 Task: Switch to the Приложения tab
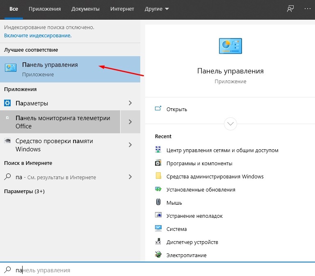pos(45,9)
